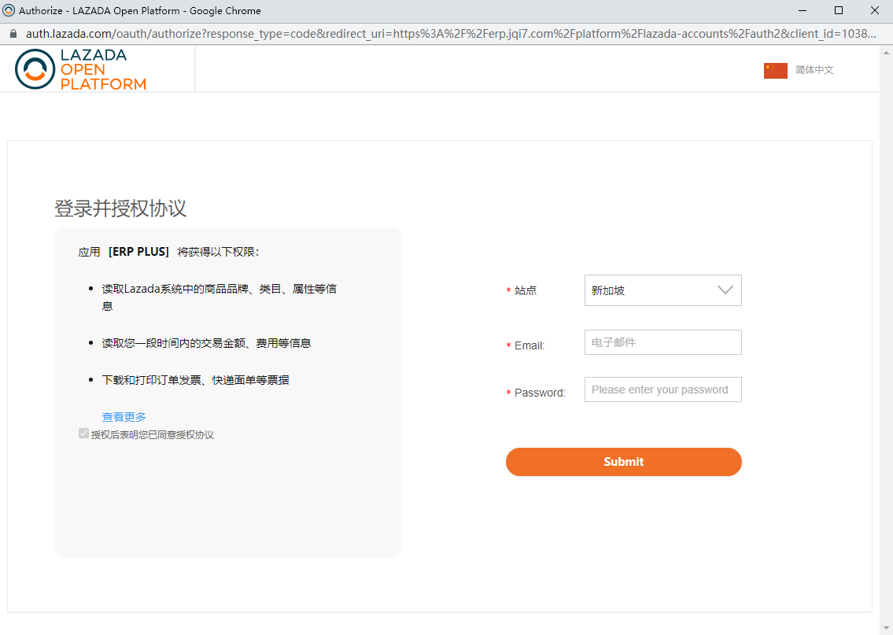Maximize the Chrome window
This screenshot has height=635, width=893.
(x=839, y=10)
